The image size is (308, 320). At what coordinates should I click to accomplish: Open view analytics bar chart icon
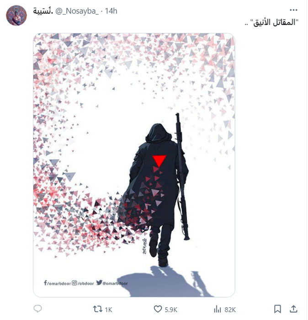coord(218,309)
